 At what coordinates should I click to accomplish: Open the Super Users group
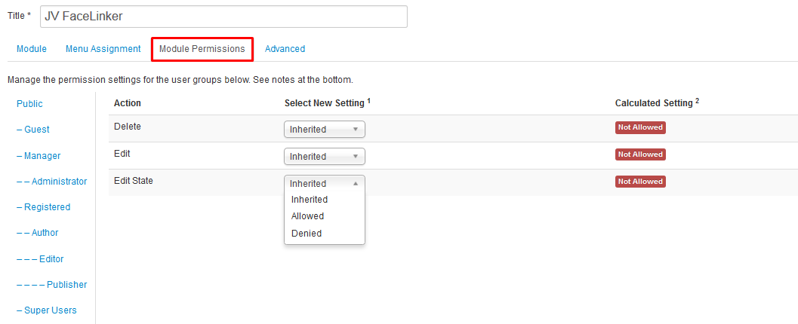tap(46, 310)
